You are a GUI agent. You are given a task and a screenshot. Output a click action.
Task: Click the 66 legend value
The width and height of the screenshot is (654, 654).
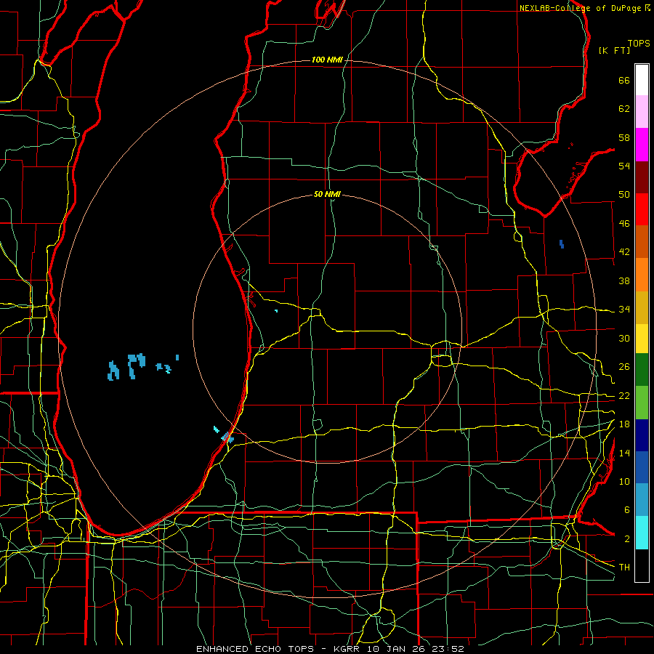[x=624, y=80]
